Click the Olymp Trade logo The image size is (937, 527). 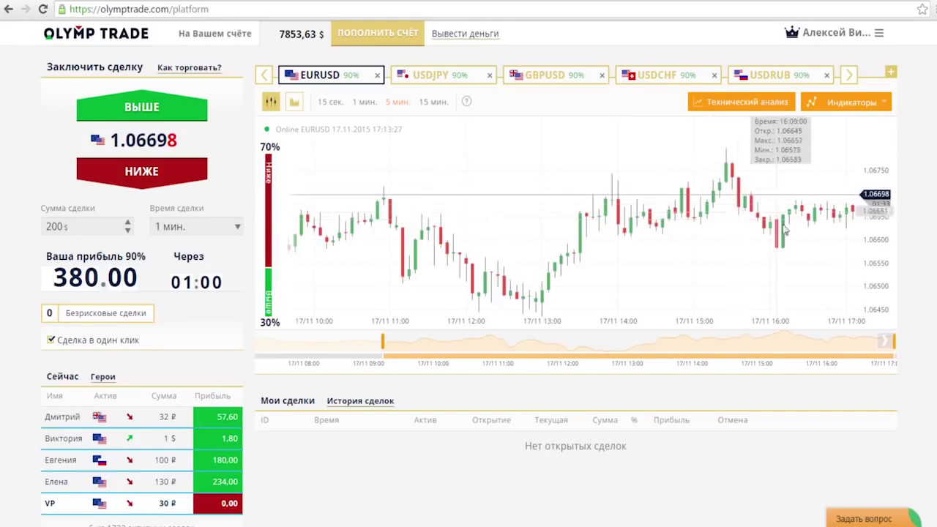(x=96, y=34)
